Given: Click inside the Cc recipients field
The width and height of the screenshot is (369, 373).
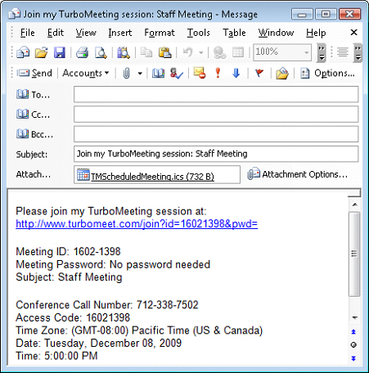Looking at the screenshot, I should [x=216, y=114].
